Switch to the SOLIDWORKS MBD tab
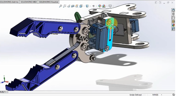 tap(29, 2)
